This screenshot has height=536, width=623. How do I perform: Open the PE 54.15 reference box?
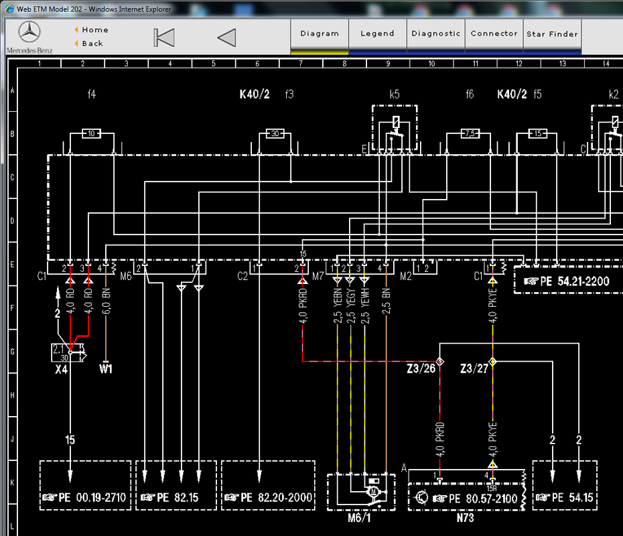coord(565,485)
